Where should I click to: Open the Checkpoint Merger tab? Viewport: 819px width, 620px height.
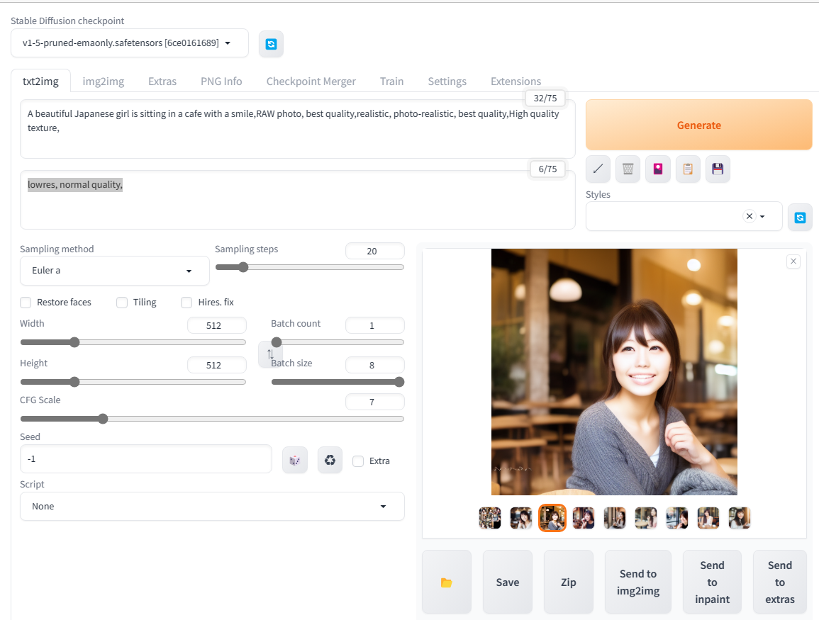coord(311,81)
